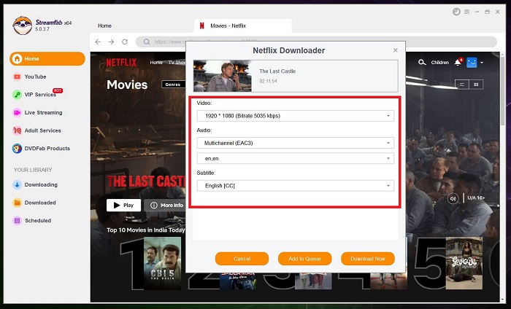This screenshot has height=309, width=511.
Task: Click the Add to Queue button
Action: [304, 259]
